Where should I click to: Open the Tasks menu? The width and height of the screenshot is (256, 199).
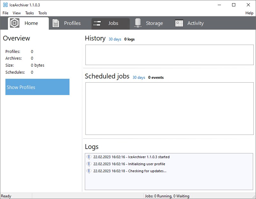coord(29,13)
